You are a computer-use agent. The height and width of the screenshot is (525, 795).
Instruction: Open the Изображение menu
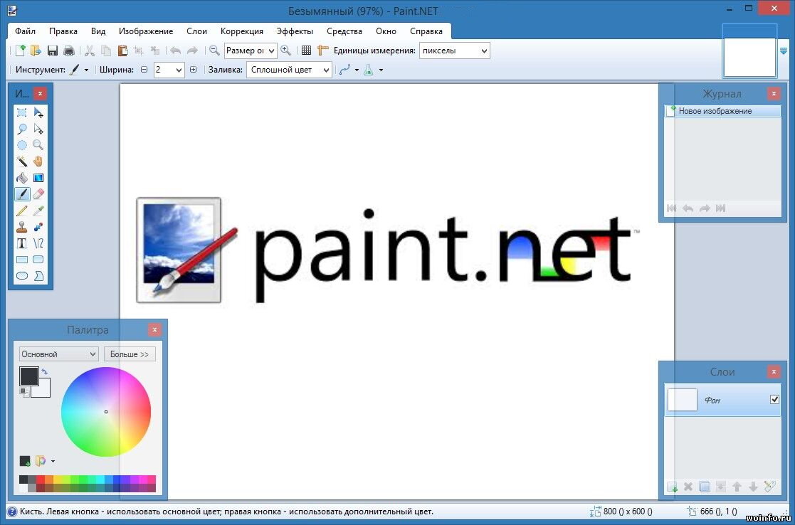[x=146, y=31]
